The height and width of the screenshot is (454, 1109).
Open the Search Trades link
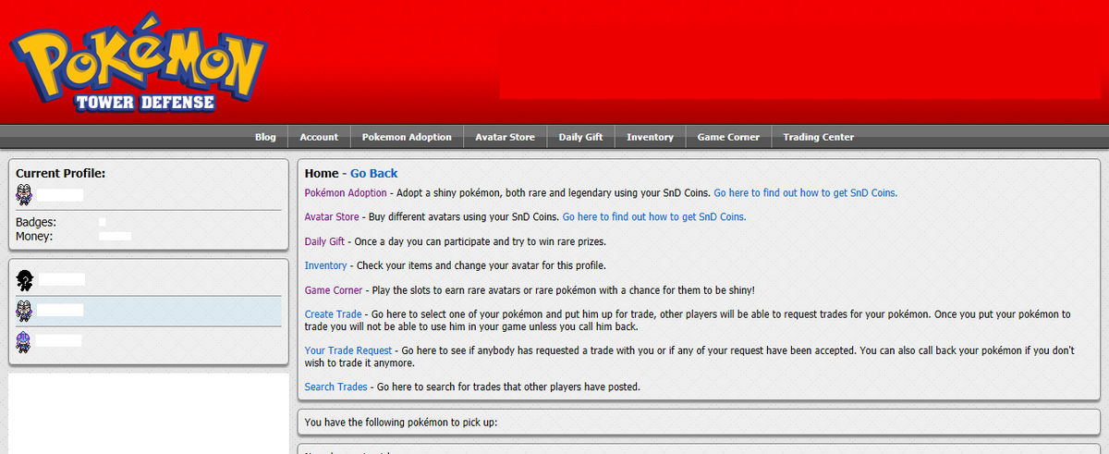335,387
